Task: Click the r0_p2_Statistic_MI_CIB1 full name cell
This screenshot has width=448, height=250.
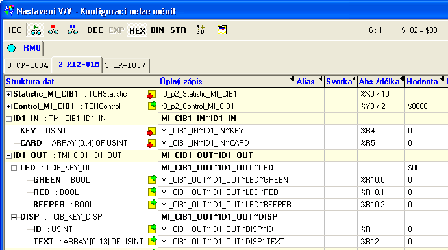Action: (x=227, y=94)
